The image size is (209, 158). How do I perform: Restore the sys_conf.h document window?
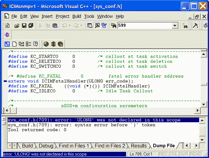click(x=197, y=17)
